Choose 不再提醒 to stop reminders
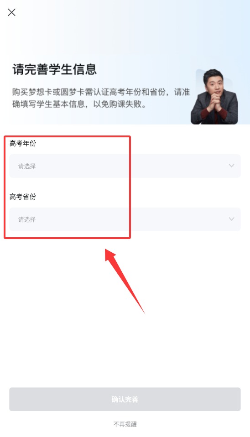Image resolution: width=250 pixels, height=437 pixels. coord(125,424)
